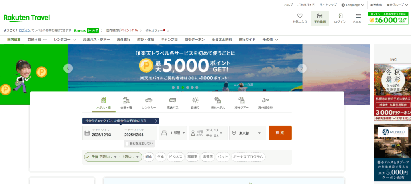The height and width of the screenshot is (184, 411).
Task: Expand the 東京都 destination dropdown
Action: pyautogui.click(x=247, y=133)
